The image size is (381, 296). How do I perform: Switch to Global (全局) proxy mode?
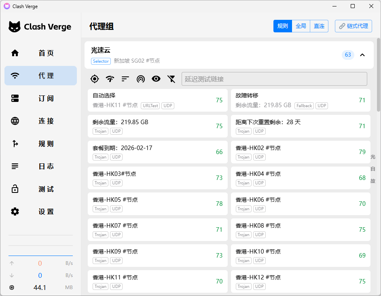(301, 26)
